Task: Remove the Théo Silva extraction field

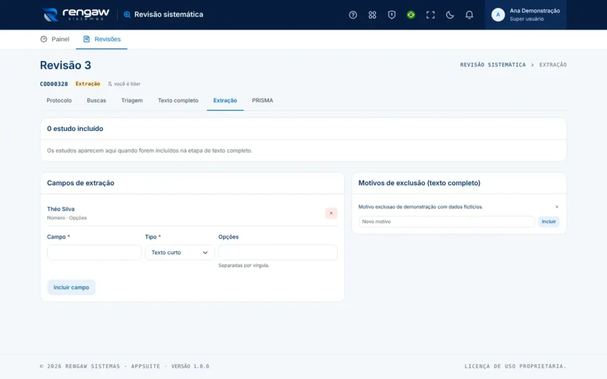Action: (x=331, y=213)
